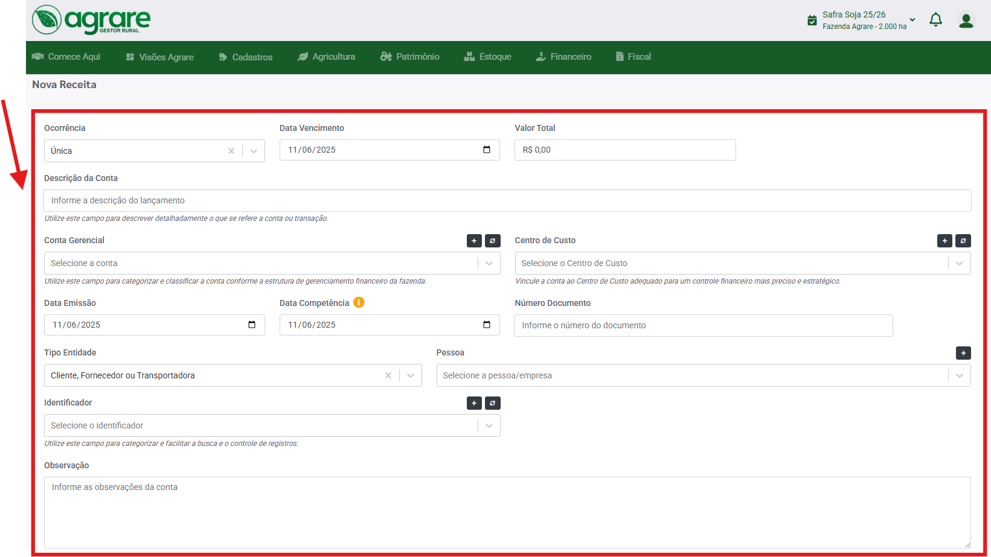Screen dimensions: 991x557
Task: Open the Data Vencimento calendar picker
Action: point(487,150)
